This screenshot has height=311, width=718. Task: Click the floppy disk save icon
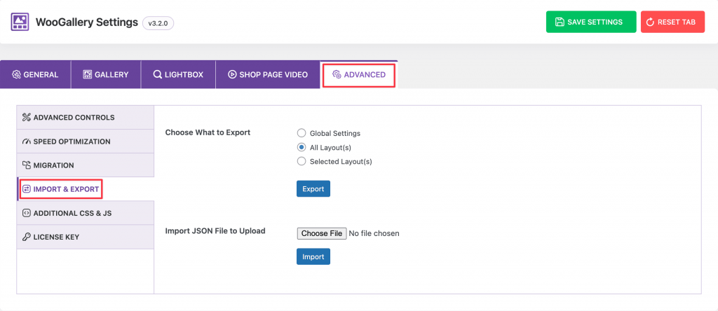(559, 22)
